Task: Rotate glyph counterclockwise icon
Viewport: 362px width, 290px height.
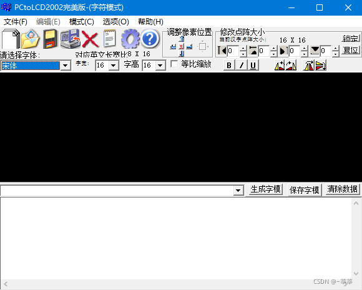Action: (280, 66)
